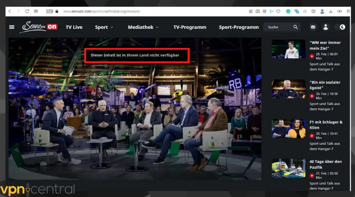Click the search magnifier icon
Screen dimensions: 355x197
(x=295, y=27)
